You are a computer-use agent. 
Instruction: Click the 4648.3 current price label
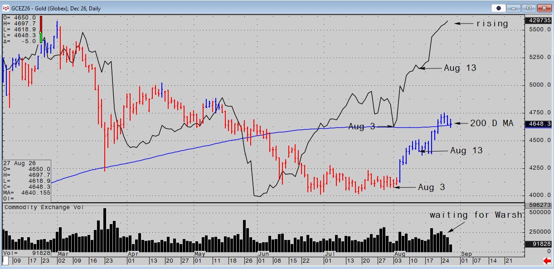point(539,124)
